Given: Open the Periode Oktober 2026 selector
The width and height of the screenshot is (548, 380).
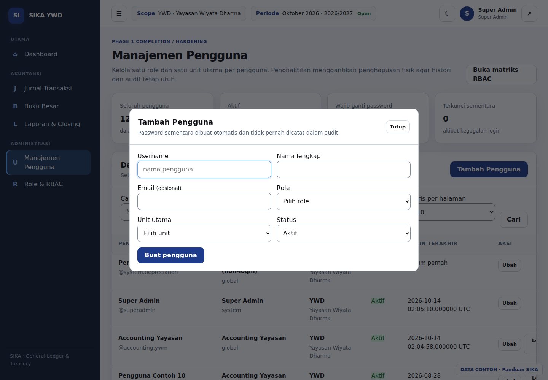Looking at the screenshot, I should (x=313, y=14).
